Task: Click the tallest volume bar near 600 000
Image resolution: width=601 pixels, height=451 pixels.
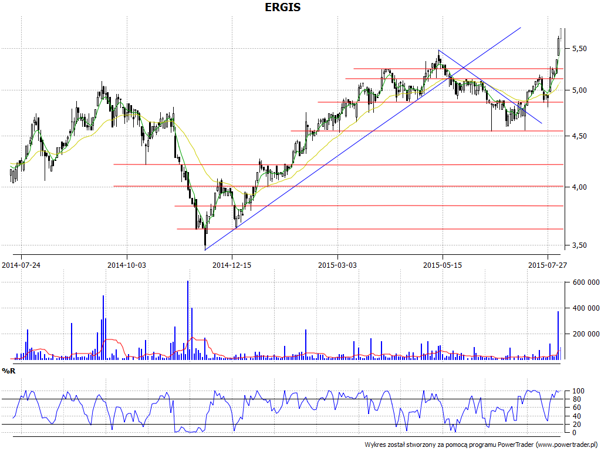Action: [188, 320]
